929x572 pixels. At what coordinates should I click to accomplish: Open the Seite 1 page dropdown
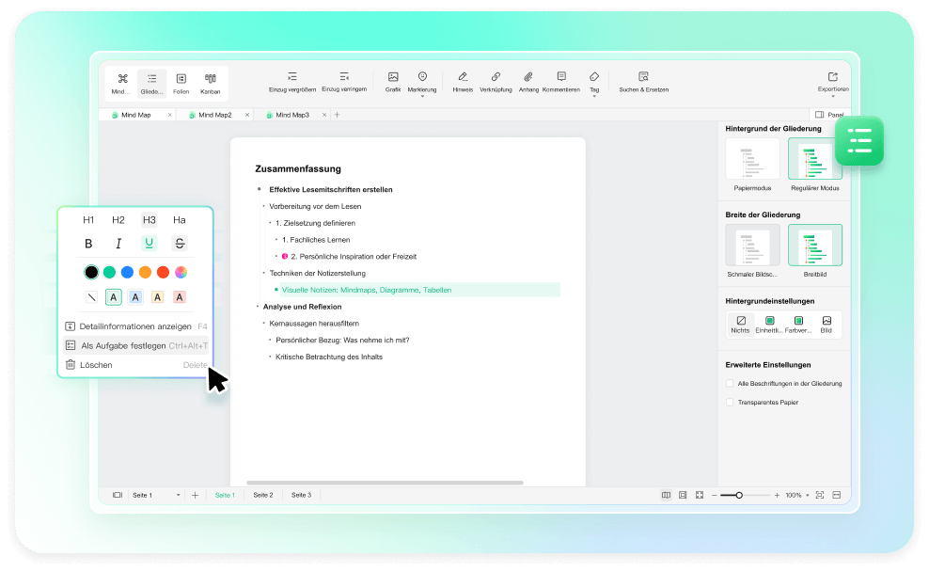coord(156,495)
